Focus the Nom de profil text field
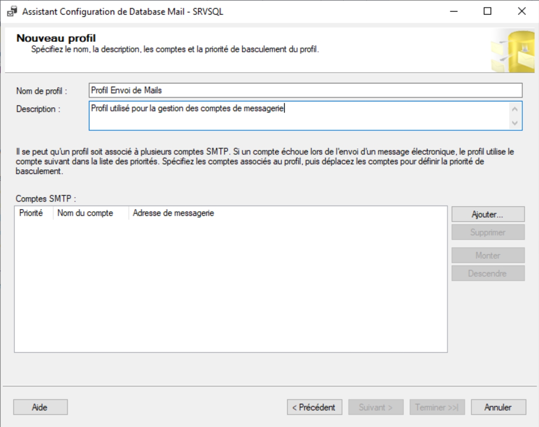Screen dimensions: 539x427 point(305,91)
